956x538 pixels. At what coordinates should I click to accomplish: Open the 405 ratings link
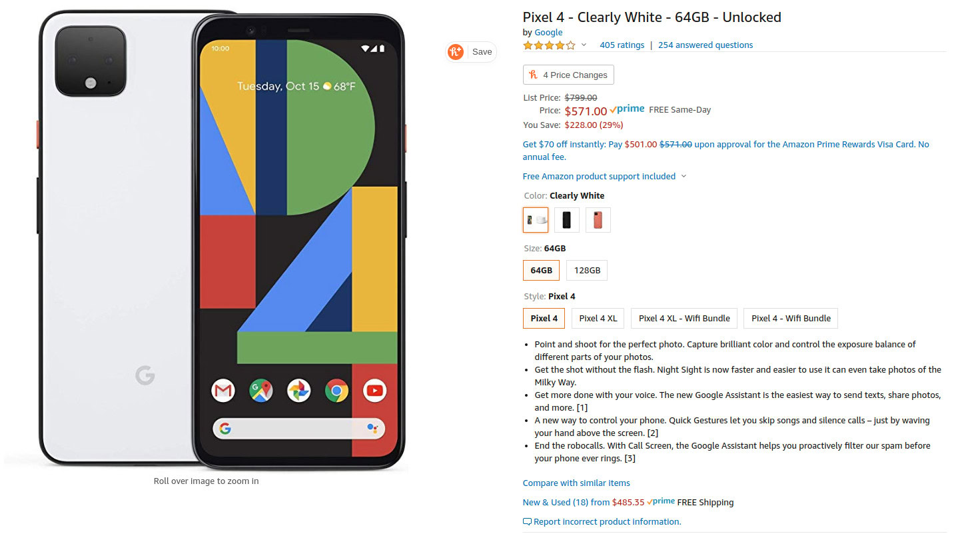point(622,45)
